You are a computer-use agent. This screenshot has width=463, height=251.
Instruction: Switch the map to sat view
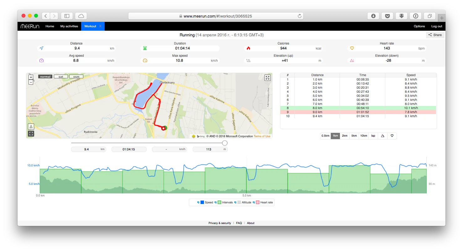point(61,76)
